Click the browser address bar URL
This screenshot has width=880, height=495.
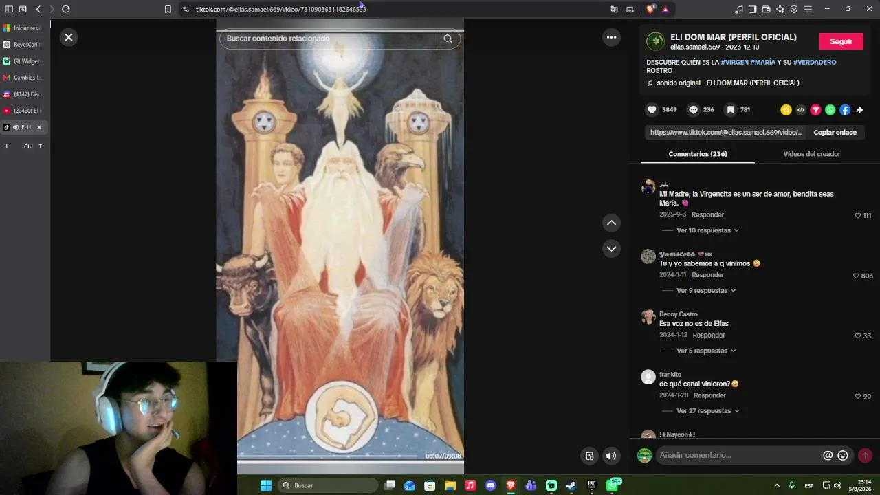coord(280,9)
